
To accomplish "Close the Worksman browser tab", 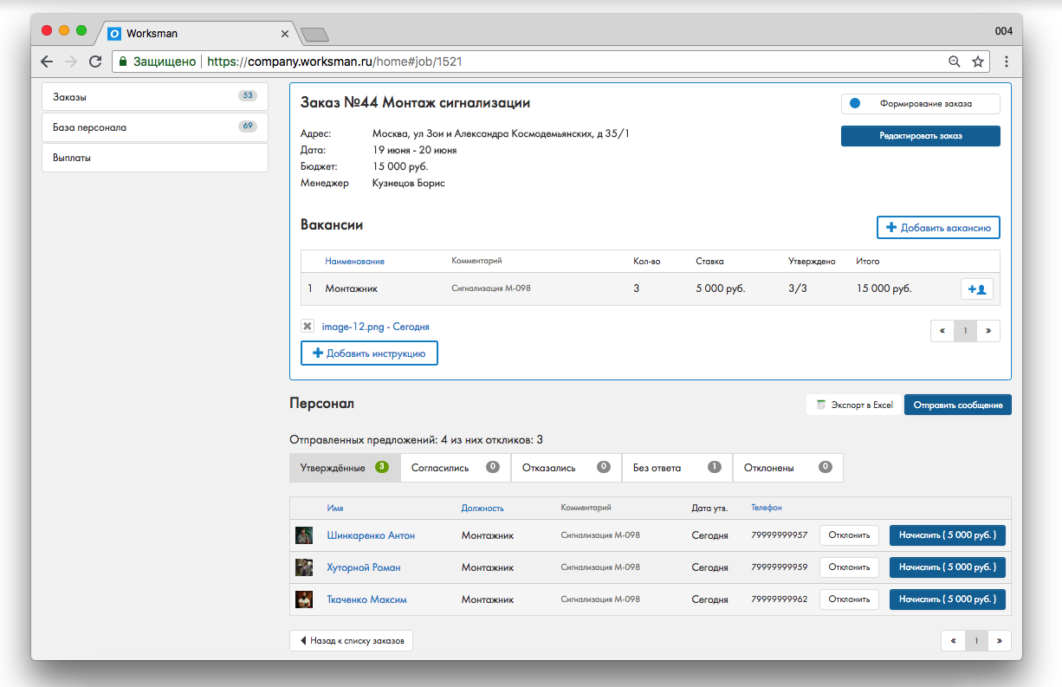I will point(284,34).
